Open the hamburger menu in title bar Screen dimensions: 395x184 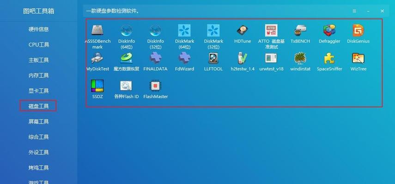point(354,11)
